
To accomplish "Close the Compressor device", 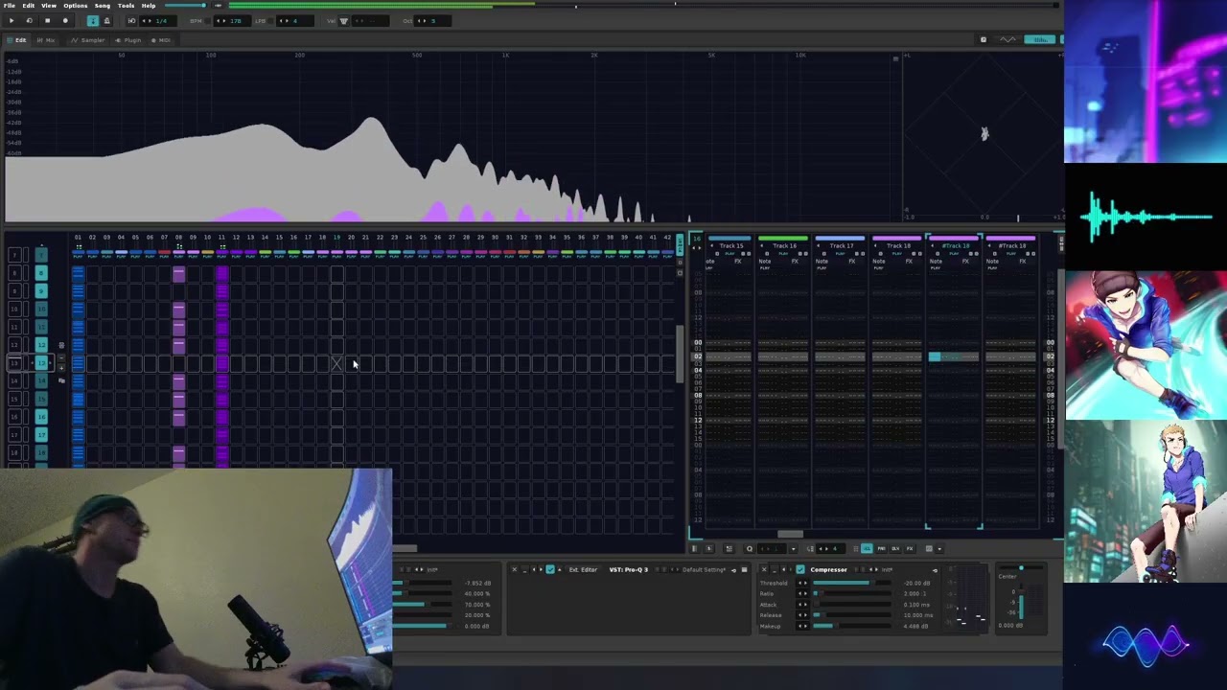I will pos(764,569).
